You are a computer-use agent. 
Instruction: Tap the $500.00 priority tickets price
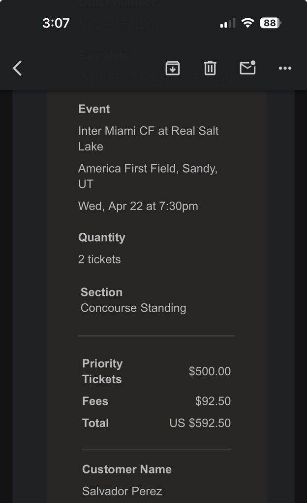pyautogui.click(x=210, y=371)
